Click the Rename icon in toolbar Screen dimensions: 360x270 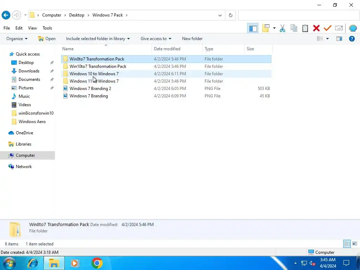(339, 28)
